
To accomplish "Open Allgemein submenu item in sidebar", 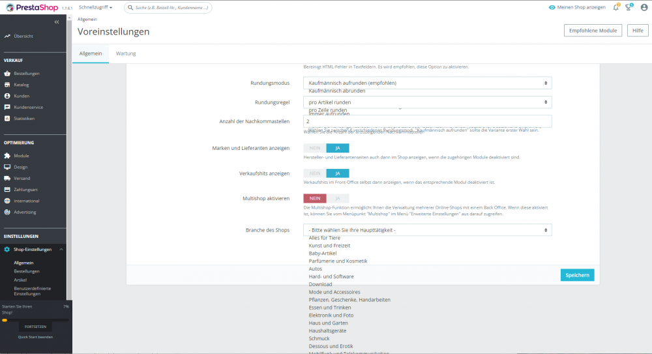I will pyautogui.click(x=23, y=263).
